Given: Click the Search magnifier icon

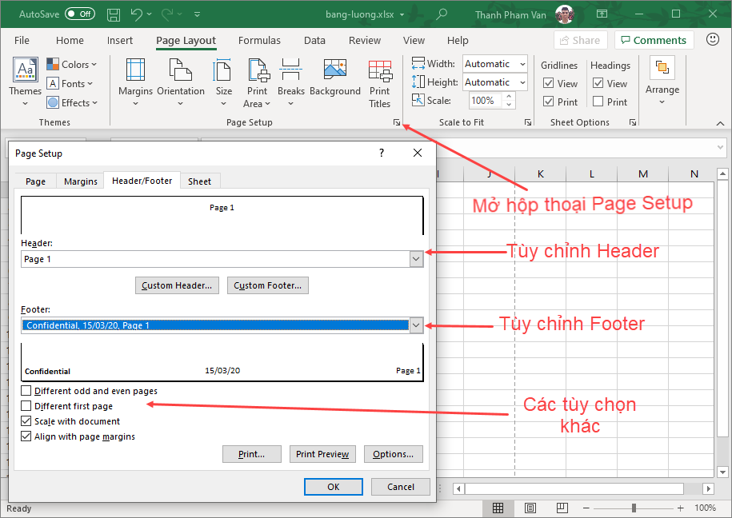Looking at the screenshot, I should coord(441,14).
